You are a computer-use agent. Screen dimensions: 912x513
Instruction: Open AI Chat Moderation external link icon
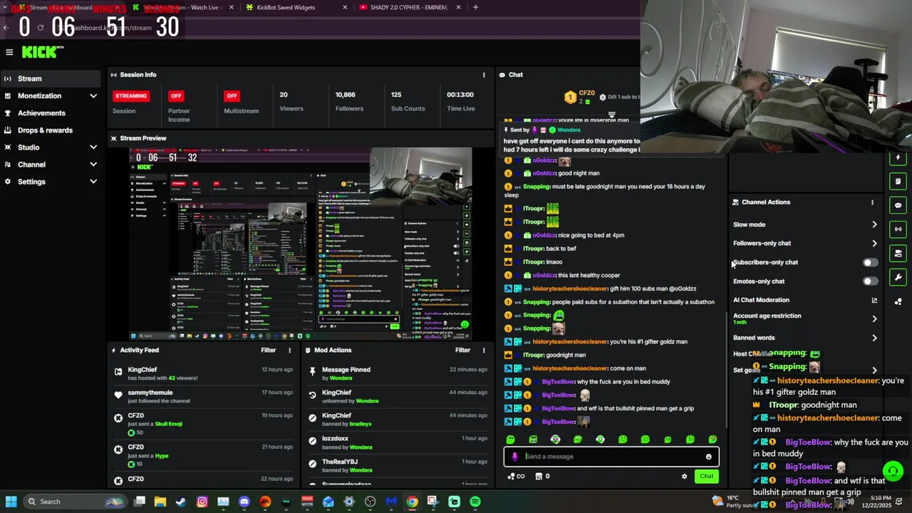874,300
